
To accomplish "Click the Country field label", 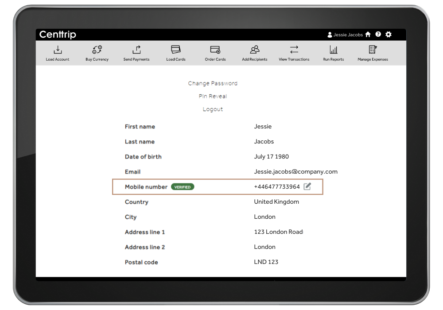I will click(136, 202).
